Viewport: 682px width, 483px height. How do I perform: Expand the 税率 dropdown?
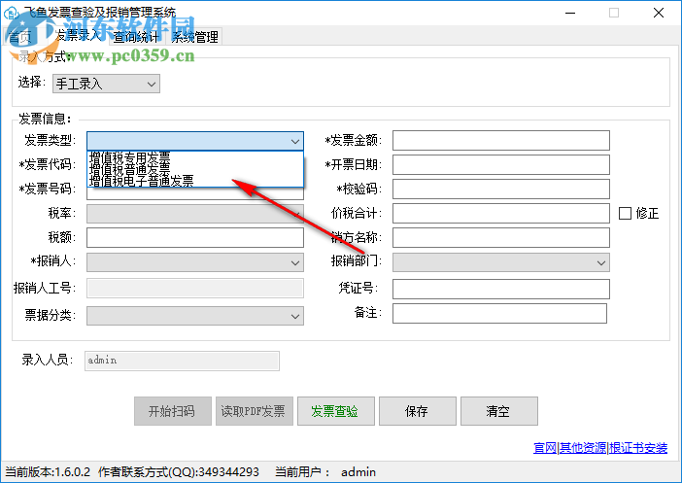coord(195,214)
